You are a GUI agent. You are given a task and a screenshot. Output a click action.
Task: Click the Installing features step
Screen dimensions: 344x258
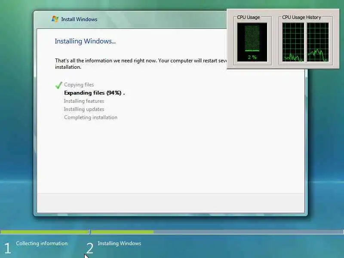point(84,101)
